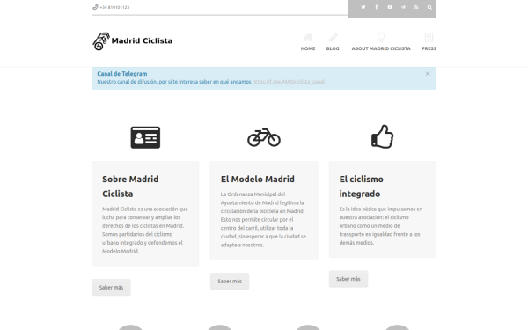This screenshot has width=528, height=330.
Task: Click the paragraph starting 'Es la idea básica'
Action: point(381,225)
